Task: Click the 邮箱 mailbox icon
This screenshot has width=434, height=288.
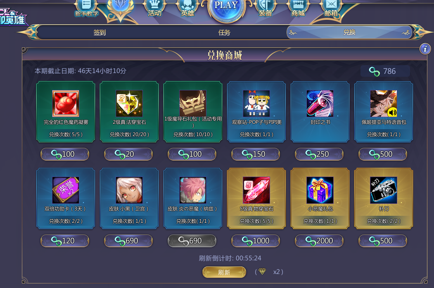Action: click(x=331, y=8)
